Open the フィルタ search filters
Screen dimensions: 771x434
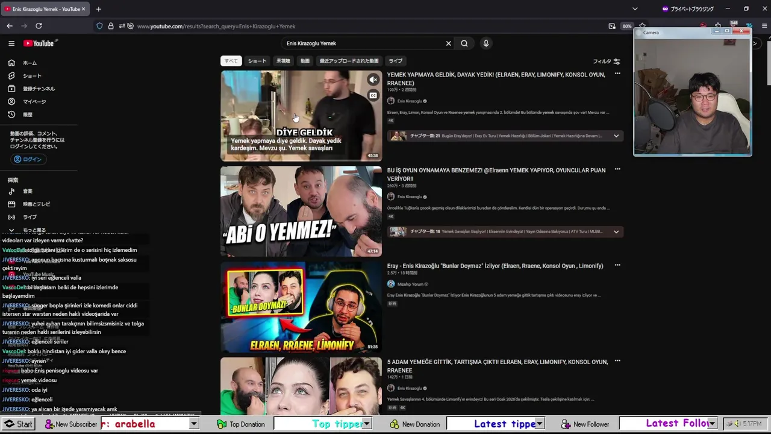pos(606,61)
